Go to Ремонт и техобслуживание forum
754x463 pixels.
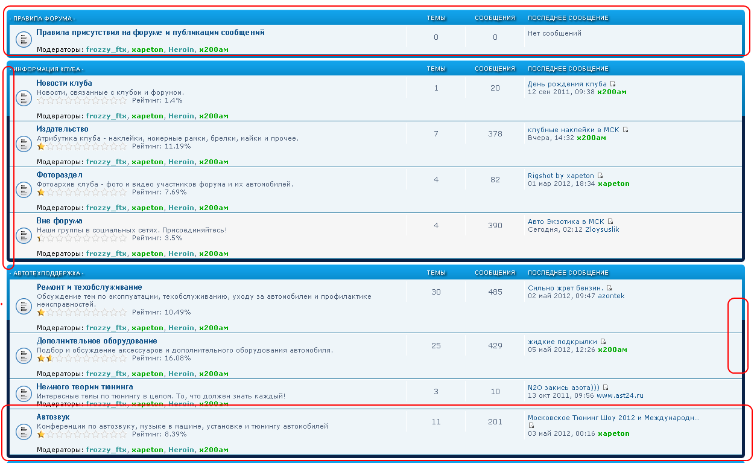tap(89, 287)
